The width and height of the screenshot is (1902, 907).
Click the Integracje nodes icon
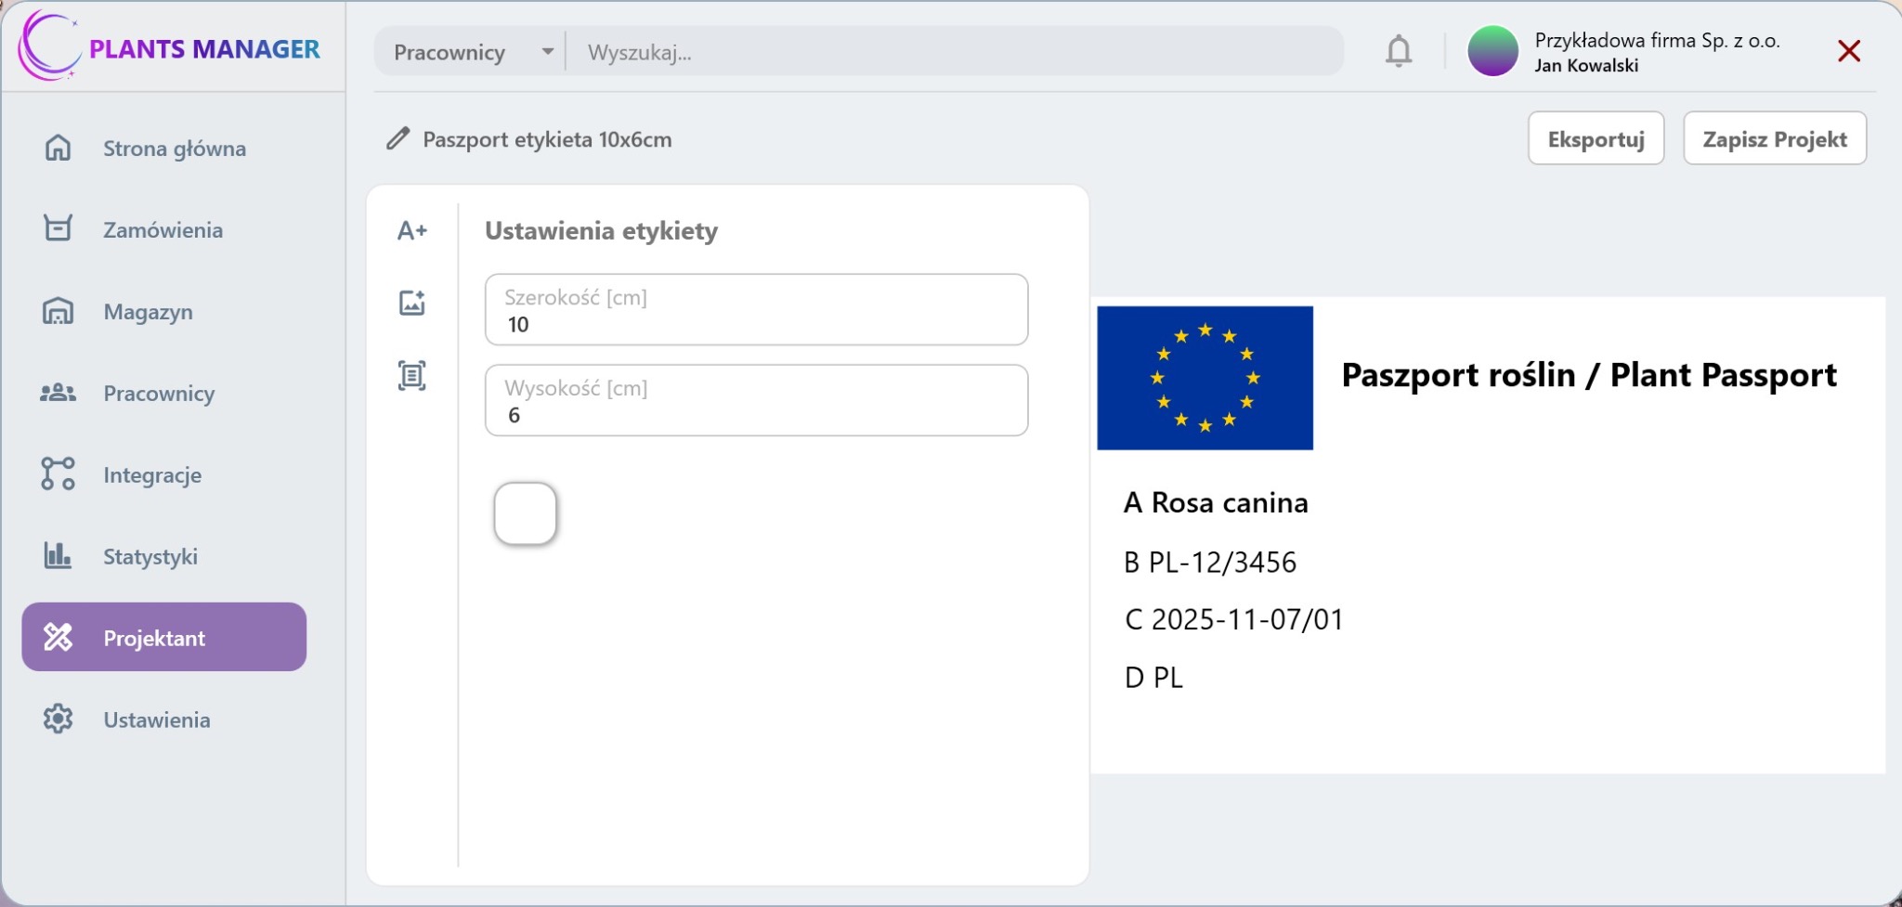59,474
